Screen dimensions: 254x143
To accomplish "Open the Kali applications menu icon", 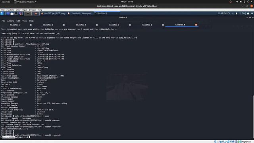I will (2, 14).
